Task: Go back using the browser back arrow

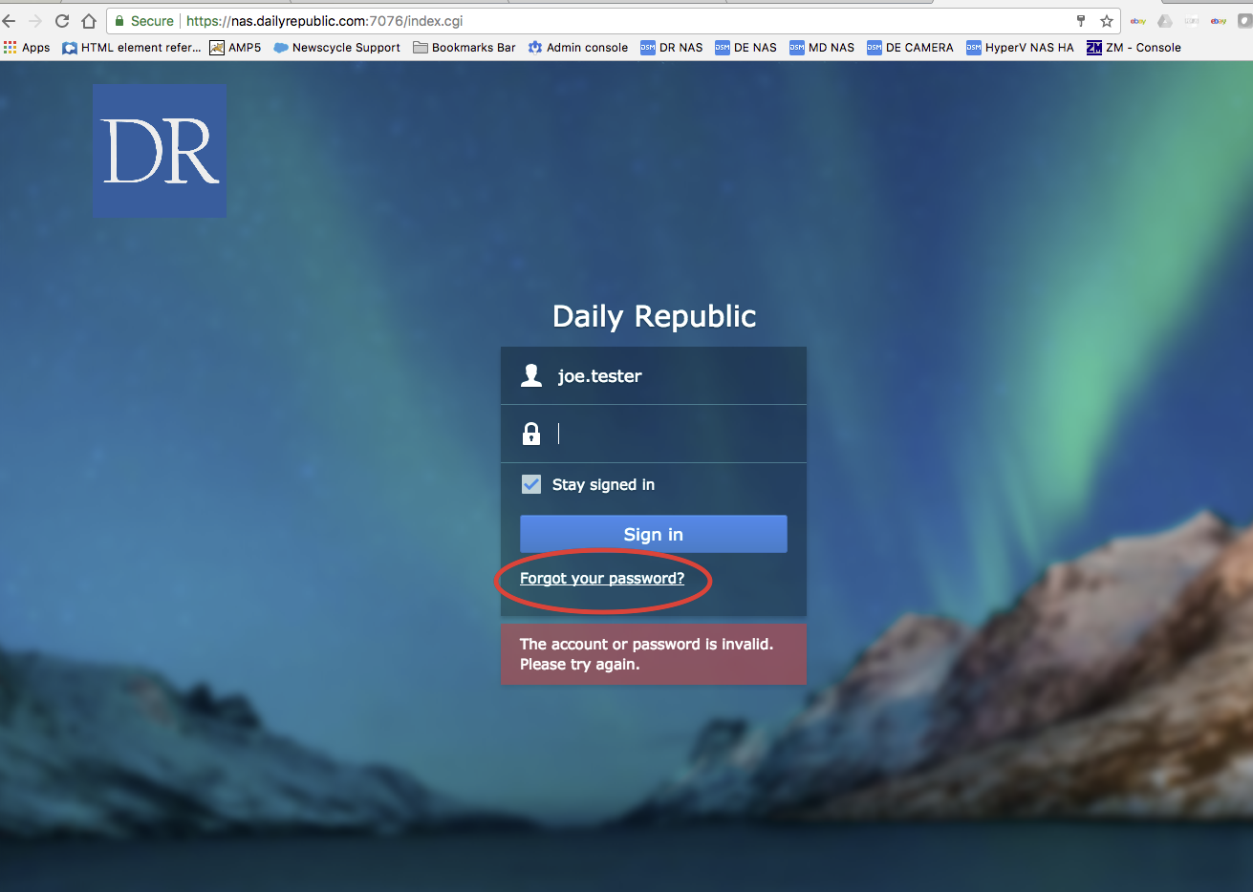Action: coord(10,21)
